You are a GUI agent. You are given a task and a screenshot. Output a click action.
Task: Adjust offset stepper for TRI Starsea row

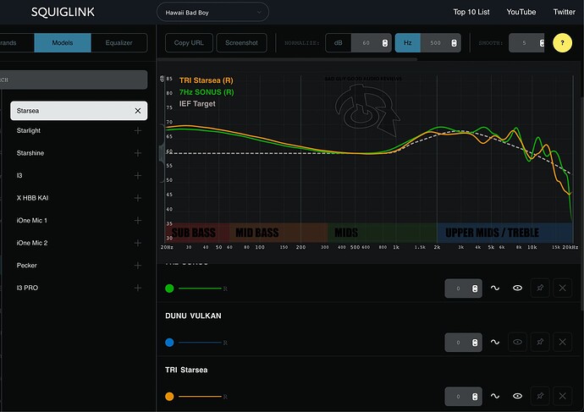[475, 397]
